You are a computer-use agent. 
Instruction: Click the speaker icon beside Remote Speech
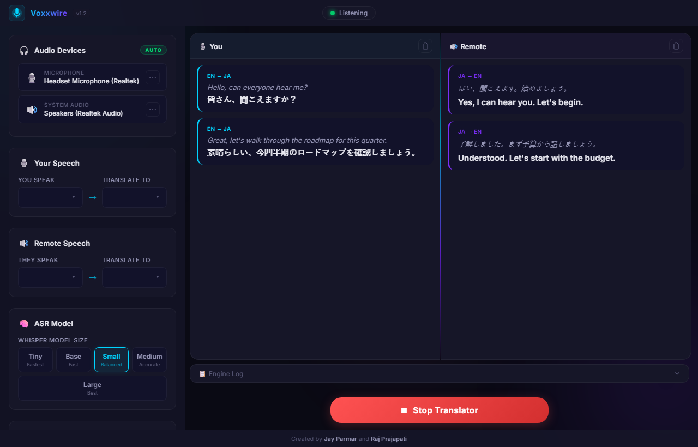coord(24,243)
